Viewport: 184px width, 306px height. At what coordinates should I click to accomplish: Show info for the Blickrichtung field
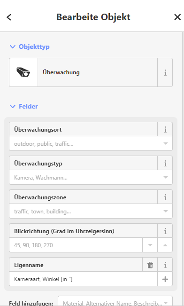(x=165, y=231)
